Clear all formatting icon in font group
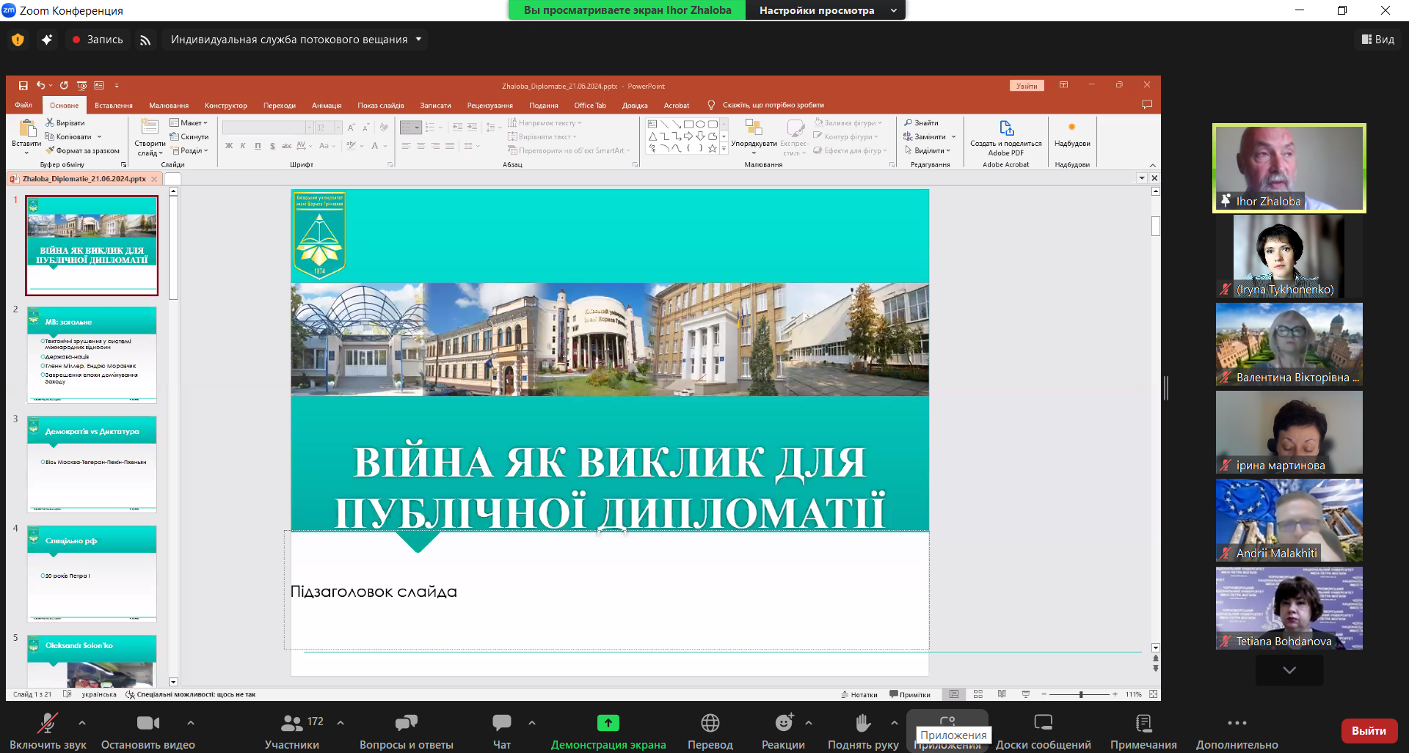The width and height of the screenshot is (1409, 753). click(x=384, y=128)
